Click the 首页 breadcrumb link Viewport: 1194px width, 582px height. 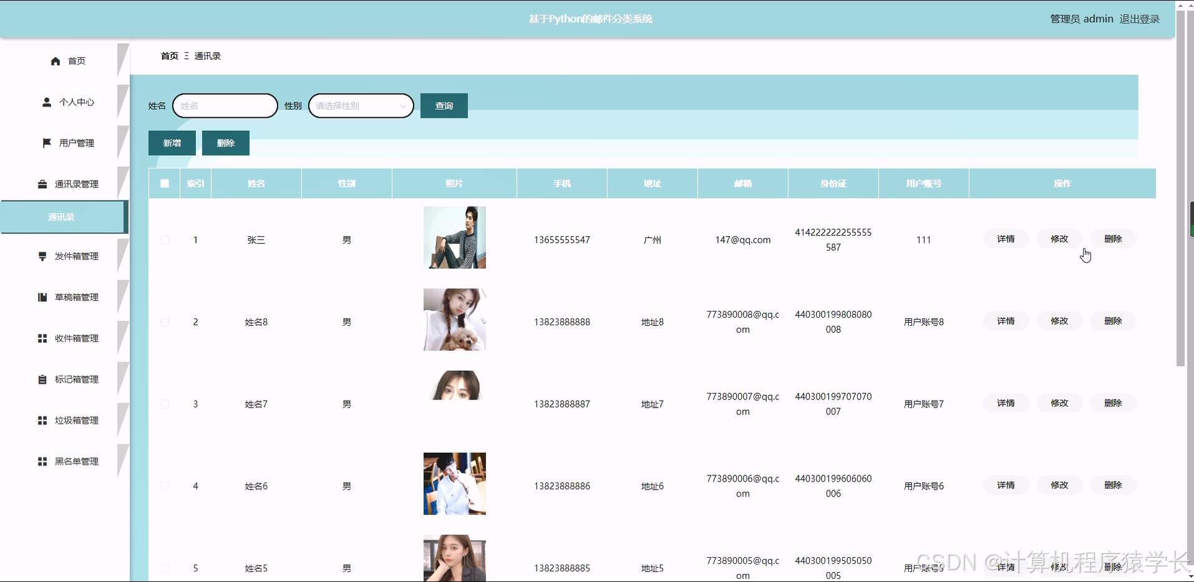(170, 56)
